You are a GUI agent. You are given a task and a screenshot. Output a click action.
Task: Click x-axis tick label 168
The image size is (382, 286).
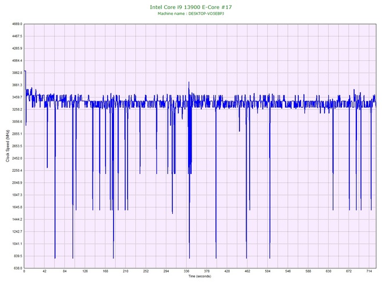click(x=105, y=271)
